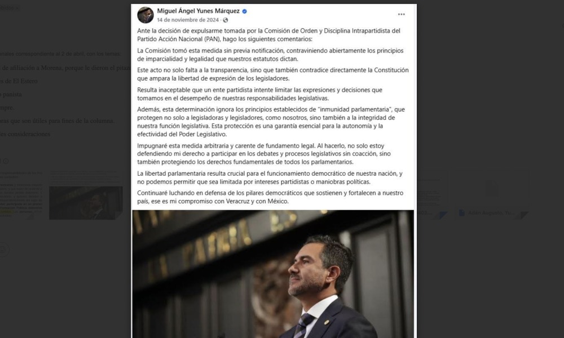Viewport: 564px width, 338px height.
Task: Open the three-dot post options menu
Action: [401, 15]
